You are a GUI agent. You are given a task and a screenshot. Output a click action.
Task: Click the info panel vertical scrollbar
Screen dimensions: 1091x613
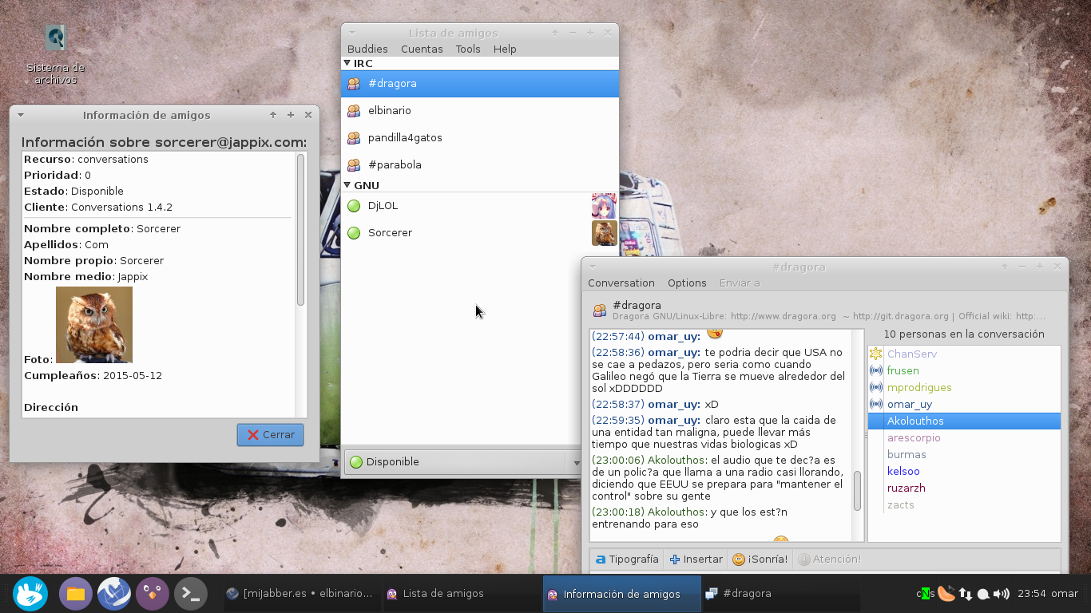point(301,230)
